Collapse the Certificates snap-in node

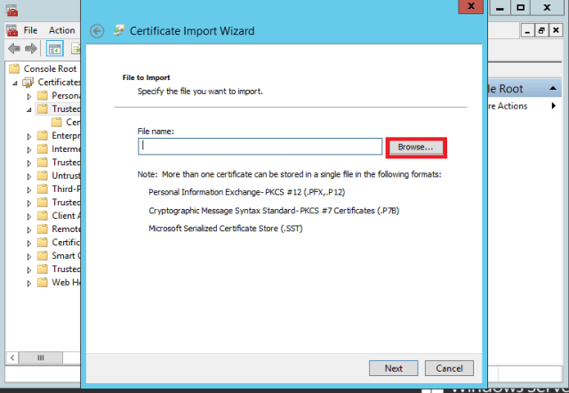(16, 83)
